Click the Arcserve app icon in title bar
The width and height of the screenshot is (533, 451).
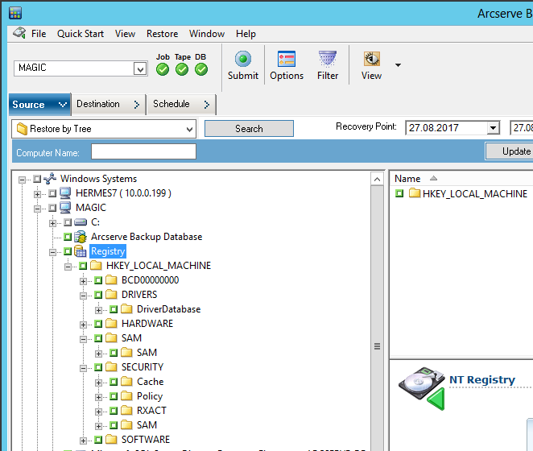click(15, 13)
